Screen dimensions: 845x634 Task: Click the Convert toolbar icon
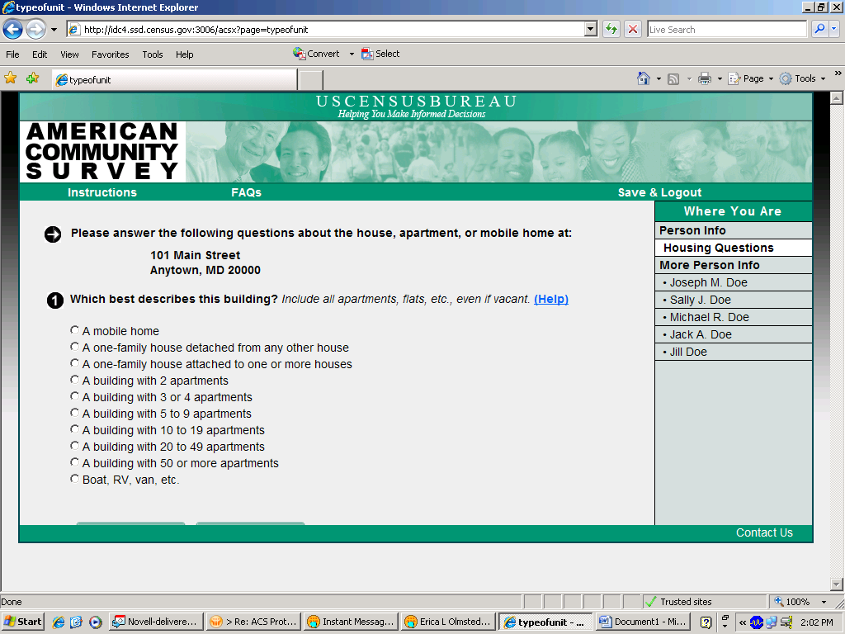[x=316, y=54]
